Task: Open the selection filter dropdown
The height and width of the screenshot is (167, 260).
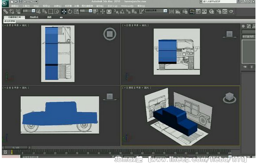Action: pos(29,11)
